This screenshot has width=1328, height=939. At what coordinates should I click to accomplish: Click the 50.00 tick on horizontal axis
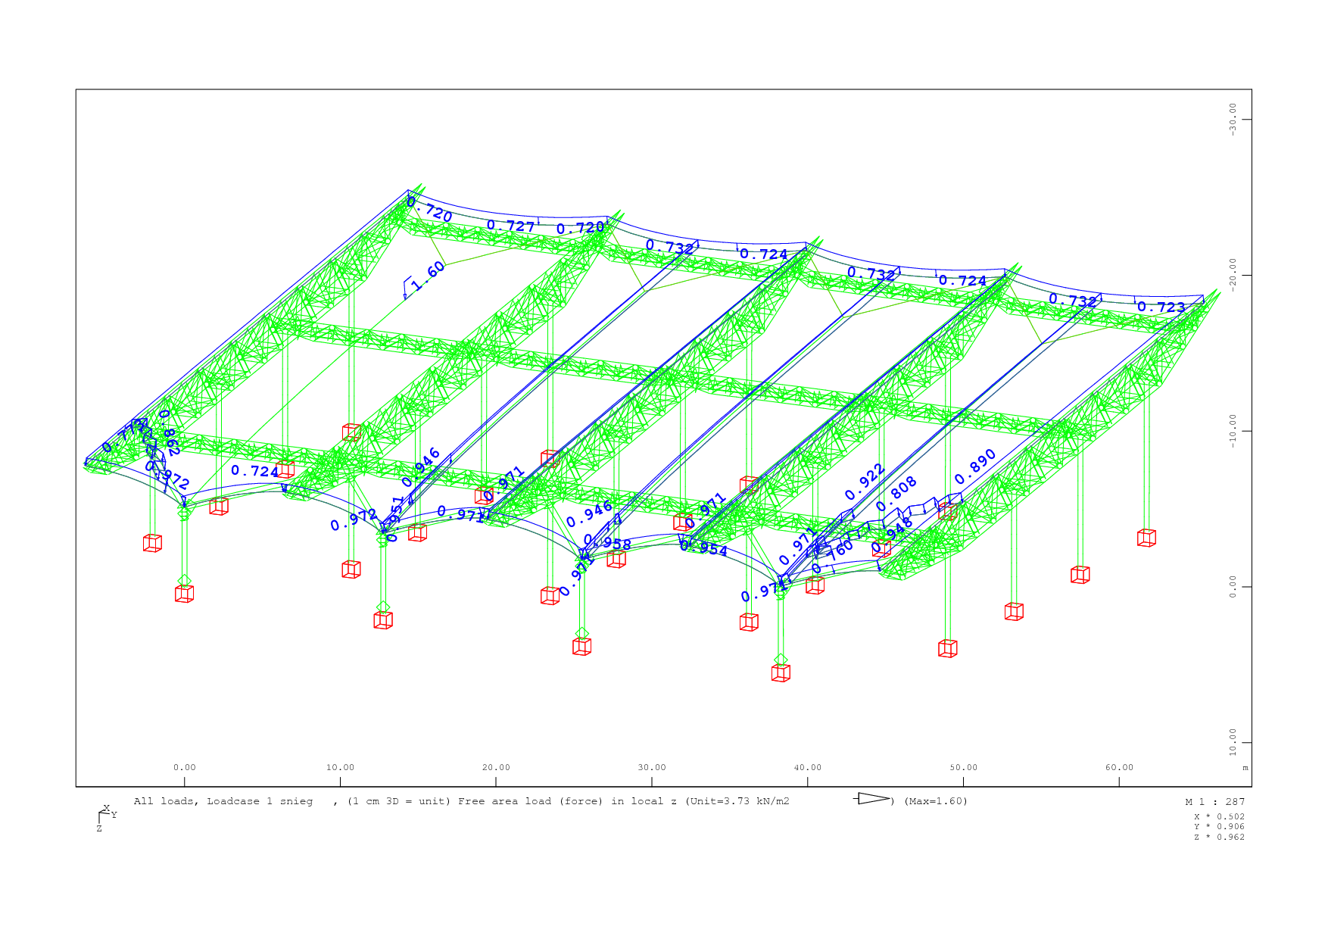pos(964,767)
